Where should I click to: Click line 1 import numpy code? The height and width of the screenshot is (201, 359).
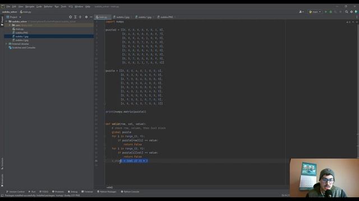(x=114, y=21)
